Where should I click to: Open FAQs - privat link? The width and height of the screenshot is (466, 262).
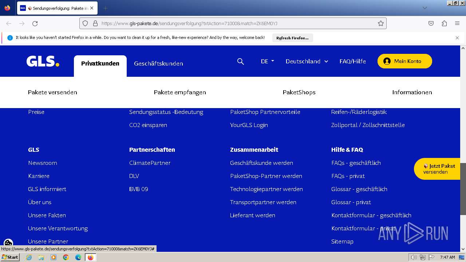348,176
